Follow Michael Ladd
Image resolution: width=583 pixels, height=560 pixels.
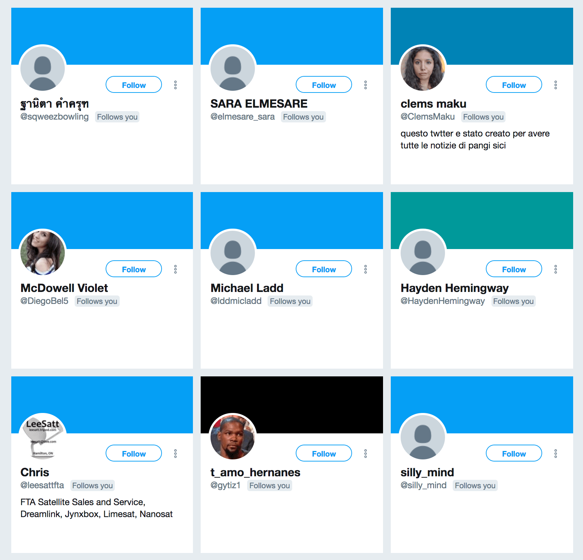pos(324,269)
